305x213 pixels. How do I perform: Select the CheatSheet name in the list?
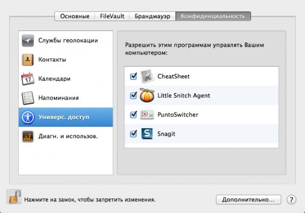tap(173, 76)
